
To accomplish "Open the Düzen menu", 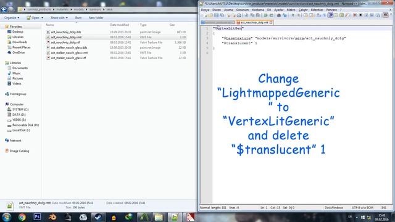I will (217, 10).
